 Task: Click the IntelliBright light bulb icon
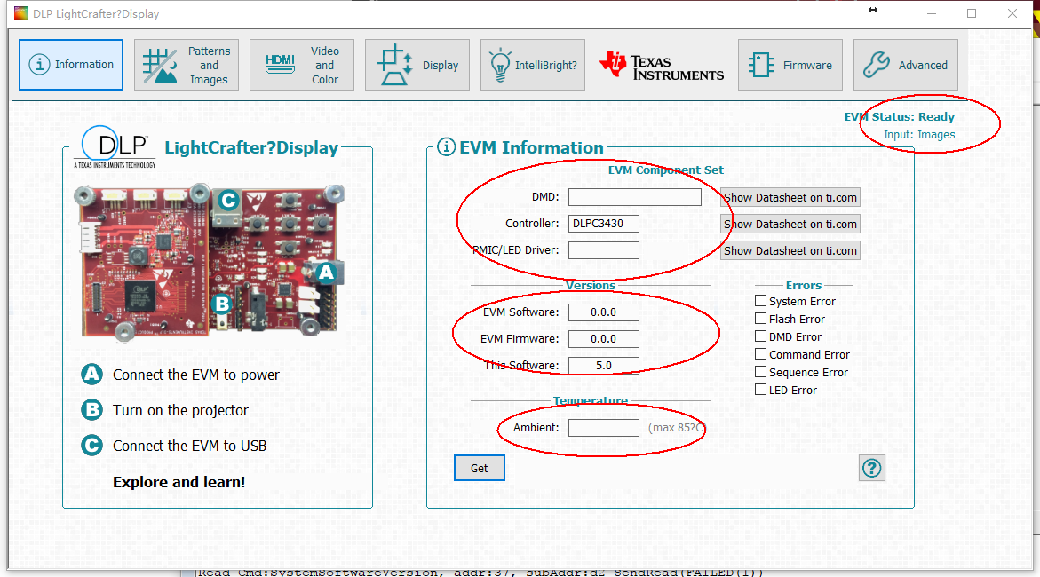pyautogui.click(x=499, y=65)
